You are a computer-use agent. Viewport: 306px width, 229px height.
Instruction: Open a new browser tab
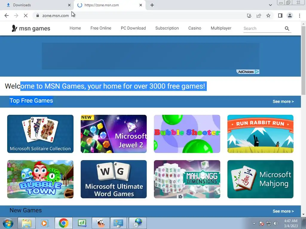tap(152, 5)
